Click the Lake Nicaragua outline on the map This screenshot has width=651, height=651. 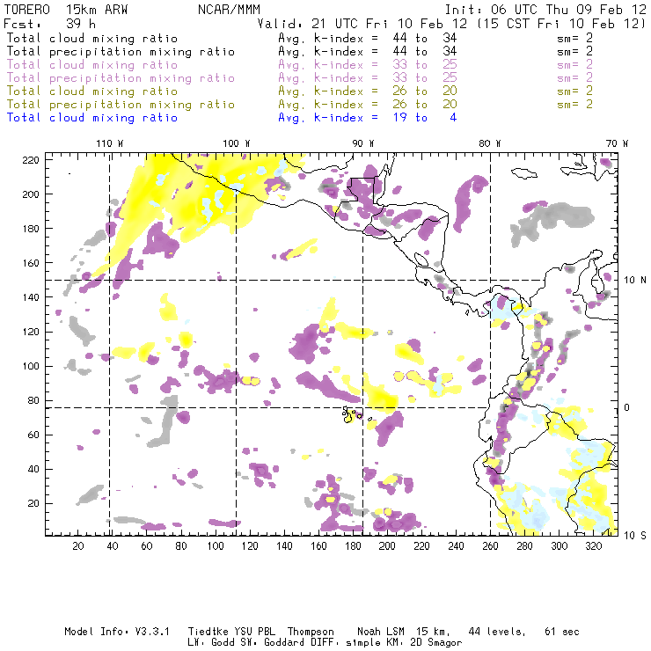[421, 260]
